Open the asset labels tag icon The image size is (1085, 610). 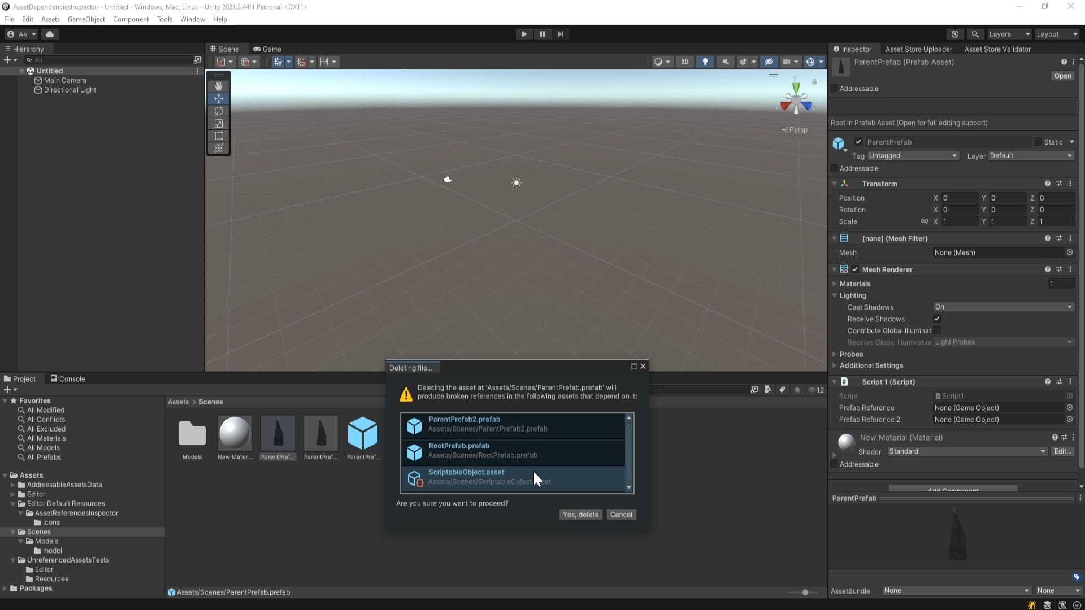click(x=1077, y=577)
